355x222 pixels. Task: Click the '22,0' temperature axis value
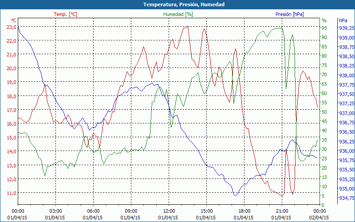11,41
